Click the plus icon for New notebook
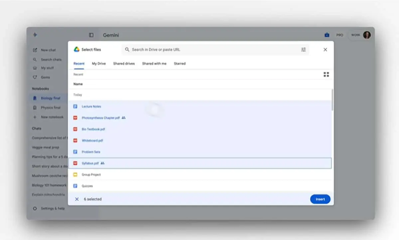This screenshot has width=399, height=240. [35, 117]
